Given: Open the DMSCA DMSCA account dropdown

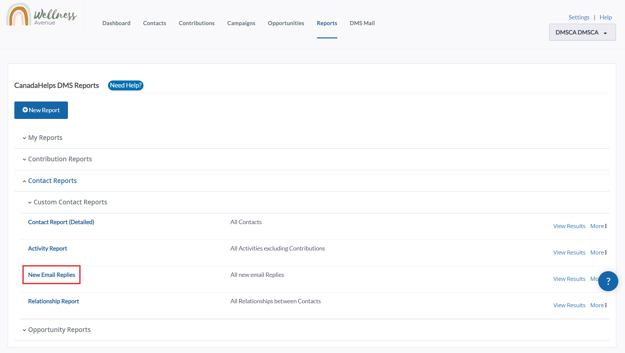Looking at the screenshot, I should tap(582, 32).
